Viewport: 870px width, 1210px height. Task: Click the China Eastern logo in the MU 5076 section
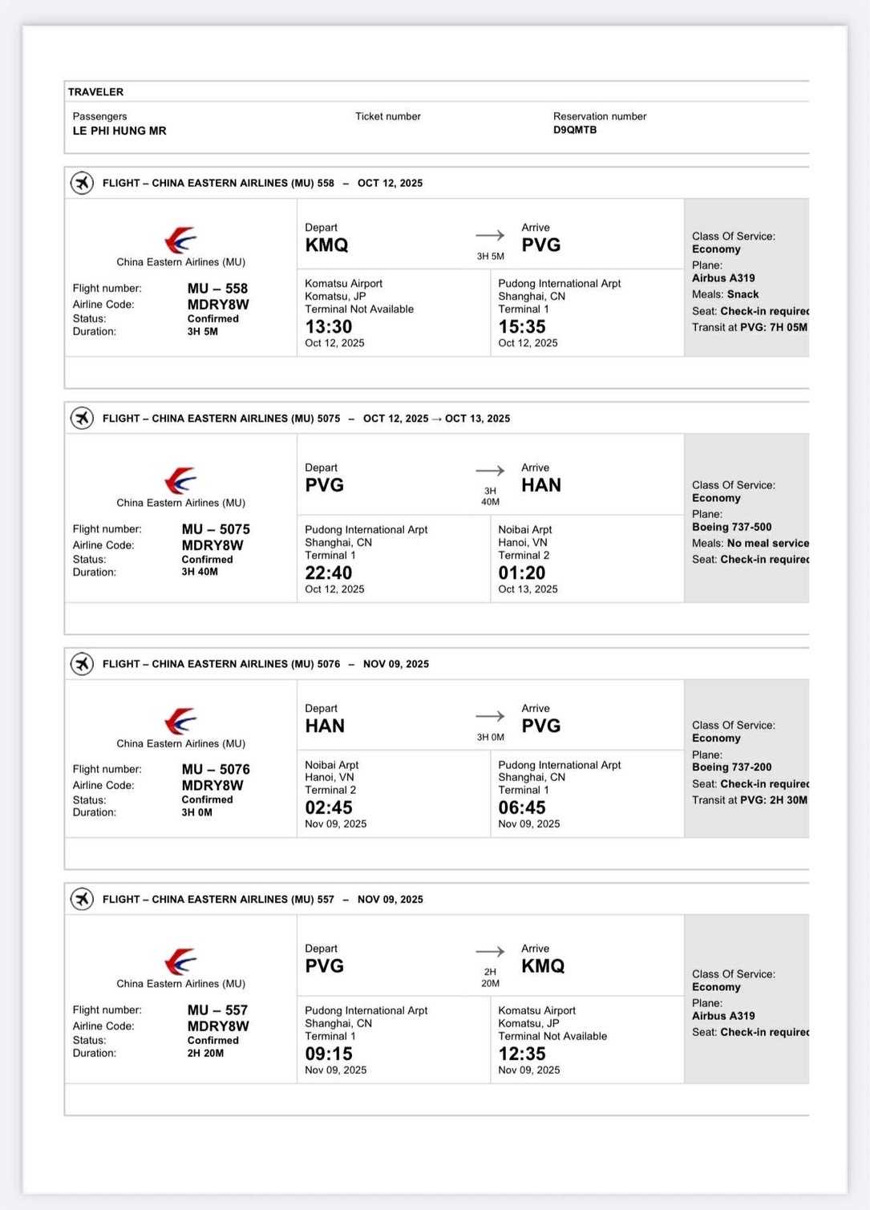(180, 721)
